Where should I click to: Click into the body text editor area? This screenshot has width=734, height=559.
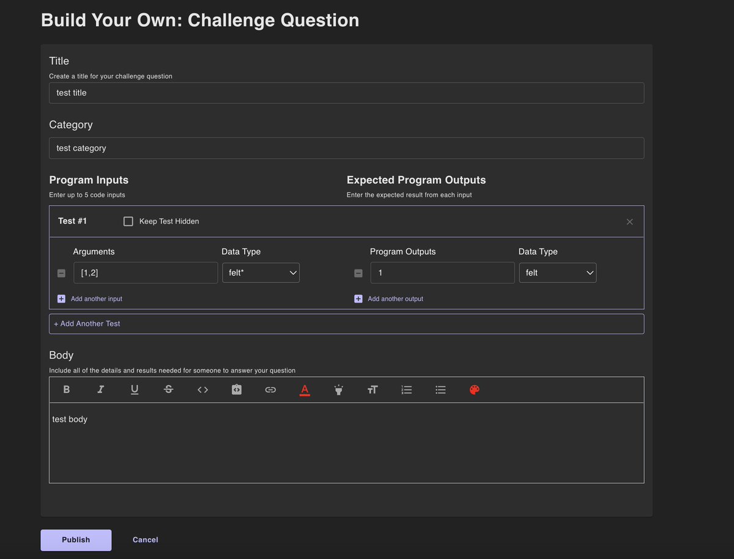(x=346, y=443)
